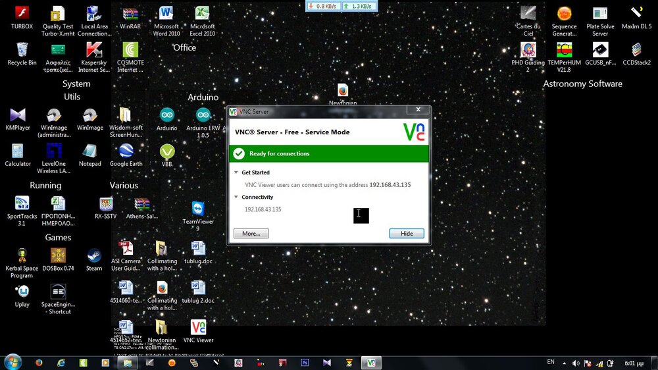Launch Cartes du Ciel

528,14
